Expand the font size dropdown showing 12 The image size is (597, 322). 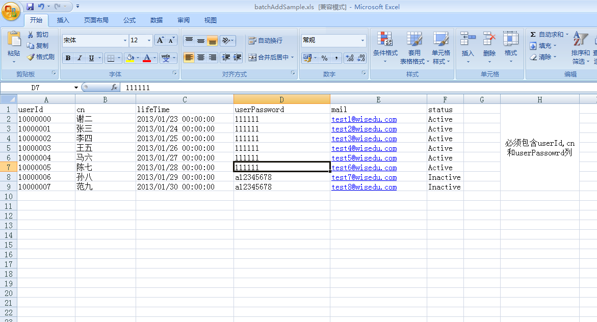click(x=149, y=40)
